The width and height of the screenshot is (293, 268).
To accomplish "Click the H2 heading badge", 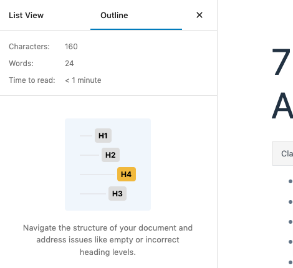I will 110,155.
